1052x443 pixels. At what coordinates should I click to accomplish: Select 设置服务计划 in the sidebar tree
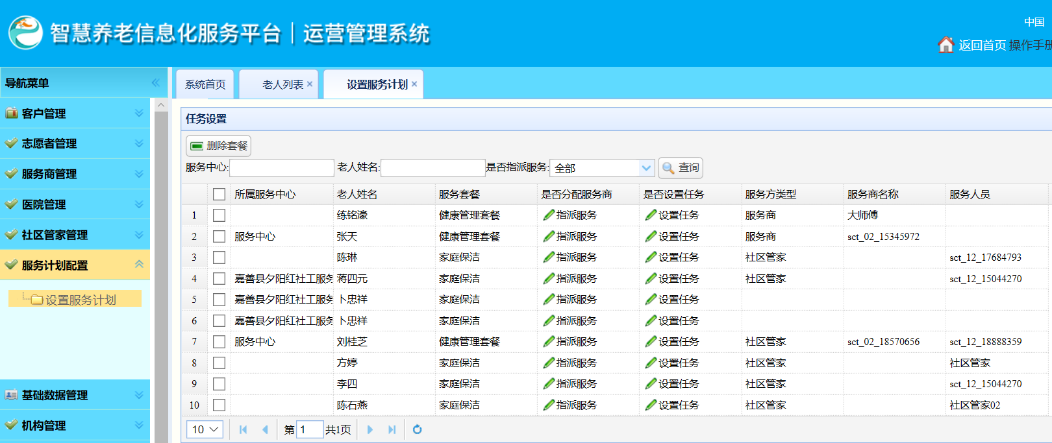point(81,300)
